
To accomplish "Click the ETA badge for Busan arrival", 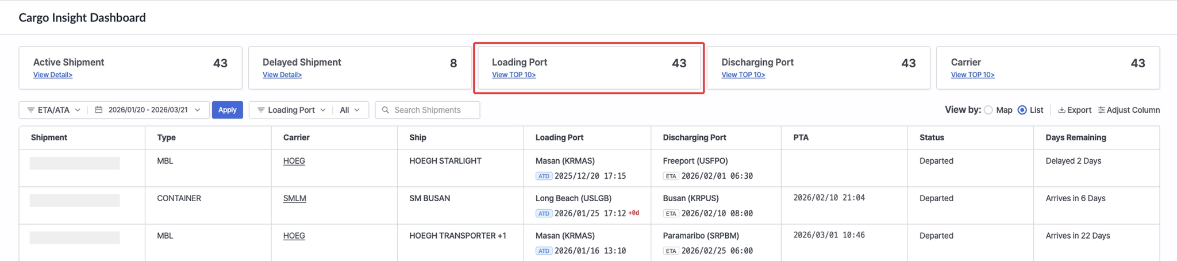I will coord(671,213).
